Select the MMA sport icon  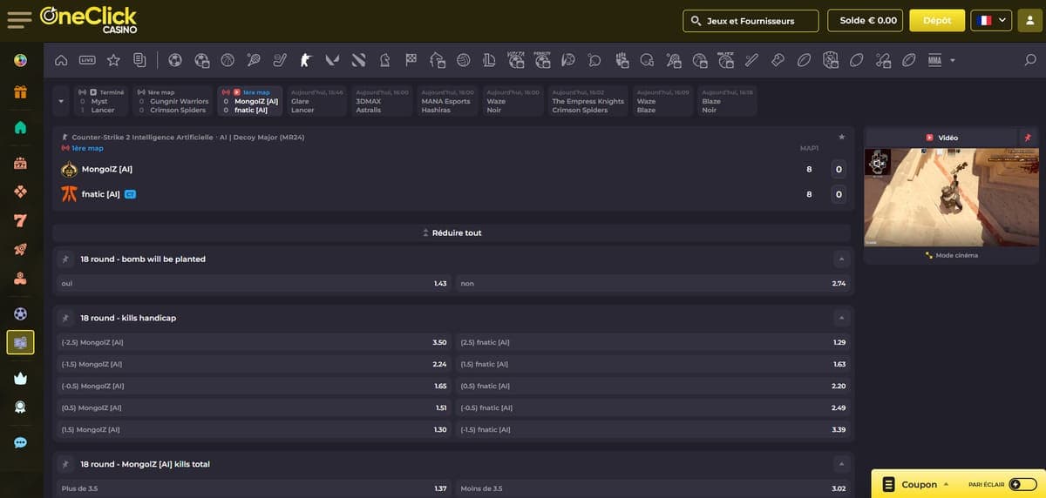pos(935,60)
